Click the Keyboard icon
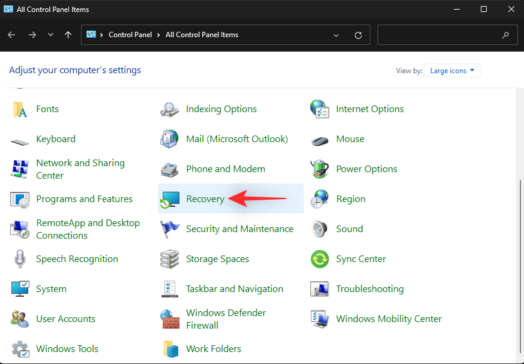The width and height of the screenshot is (524, 364). pos(20,142)
